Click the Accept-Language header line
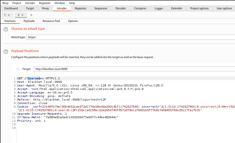The width and height of the screenshot is (235, 143). coord(45,92)
